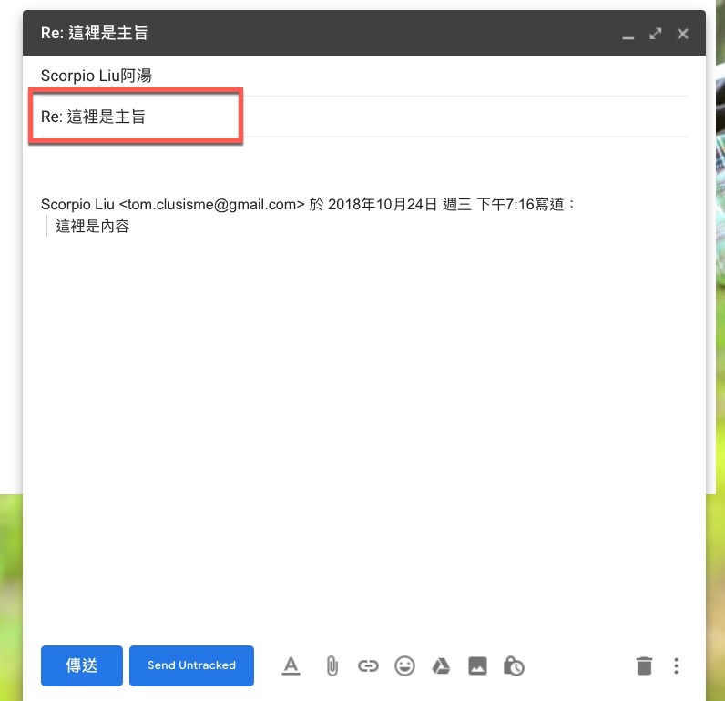The image size is (725, 701).
Task: Click the Send Untracked button
Action: click(x=191, y=665)
